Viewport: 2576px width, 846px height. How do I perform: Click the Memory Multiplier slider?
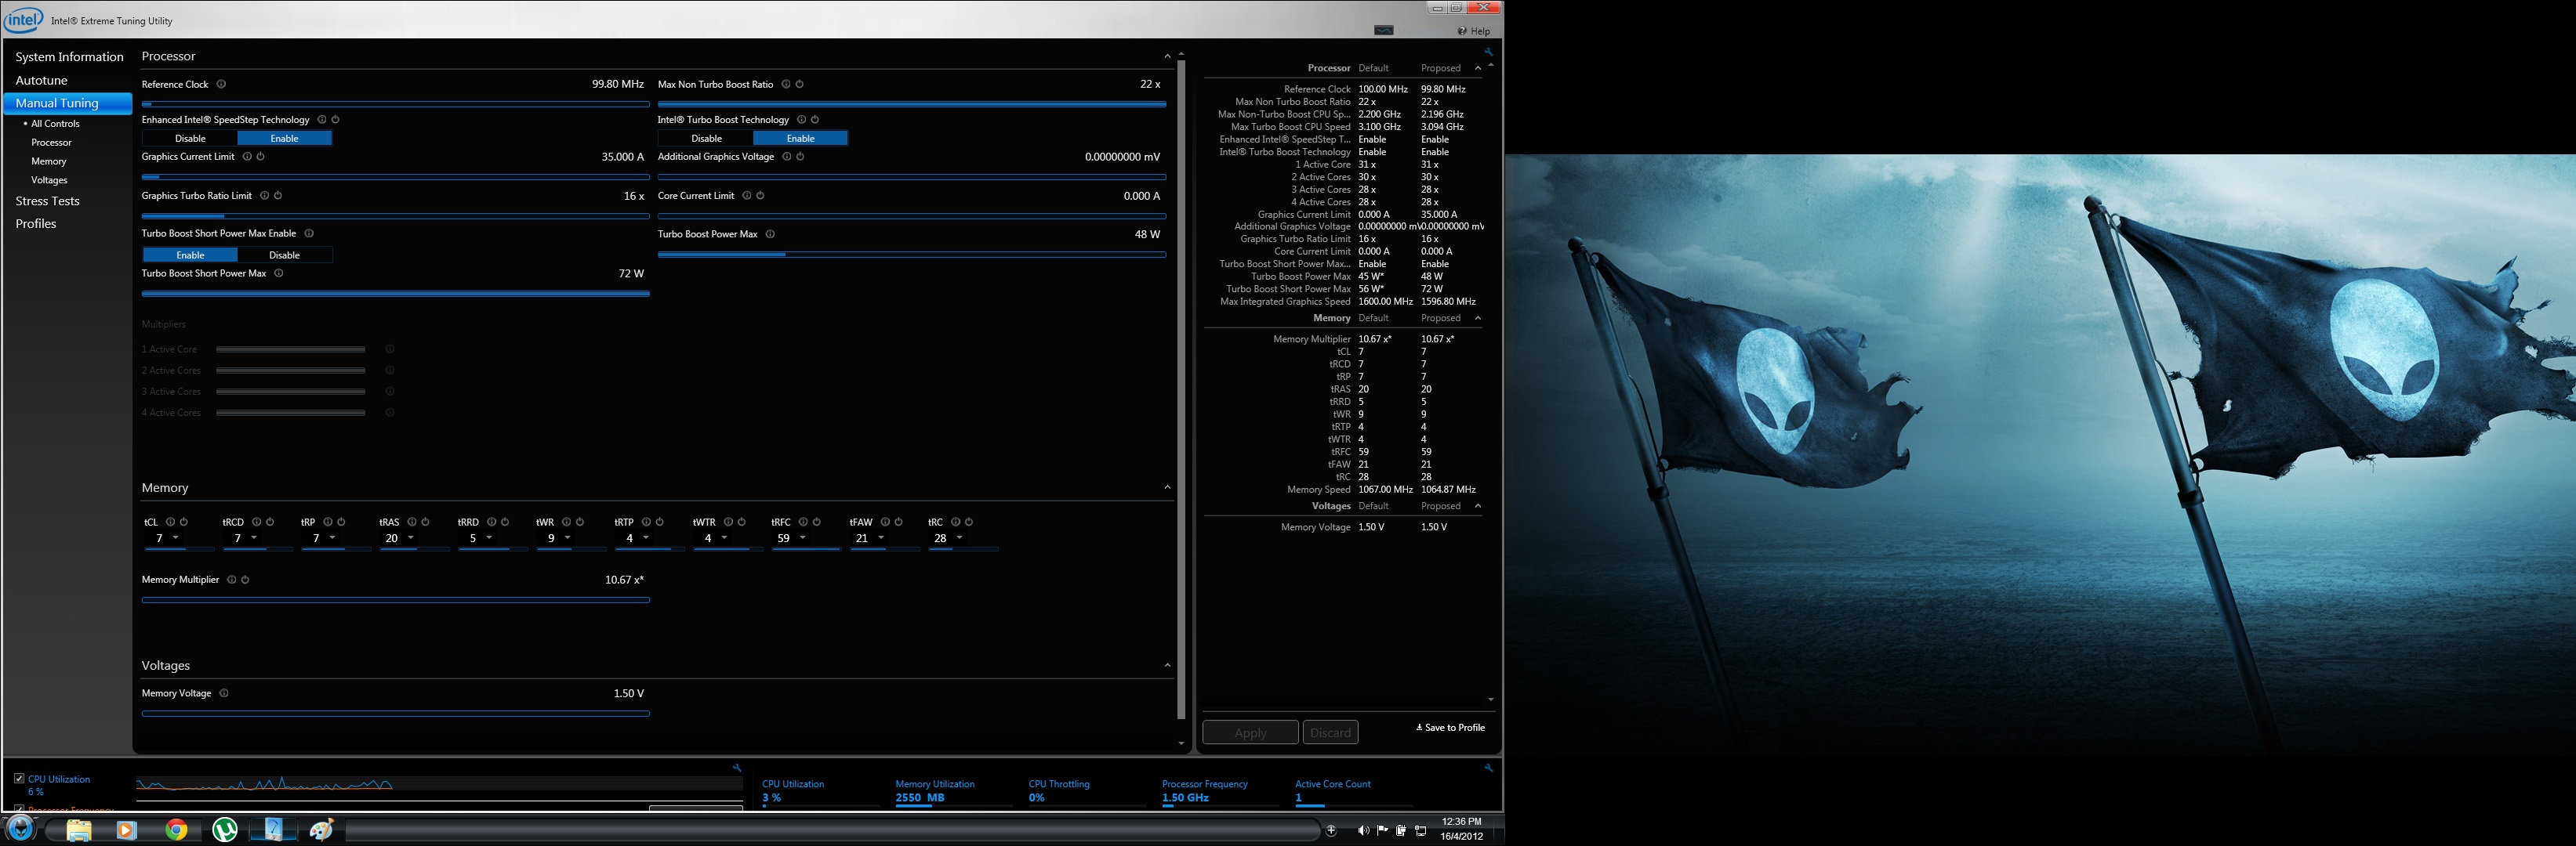pos(396,600)
